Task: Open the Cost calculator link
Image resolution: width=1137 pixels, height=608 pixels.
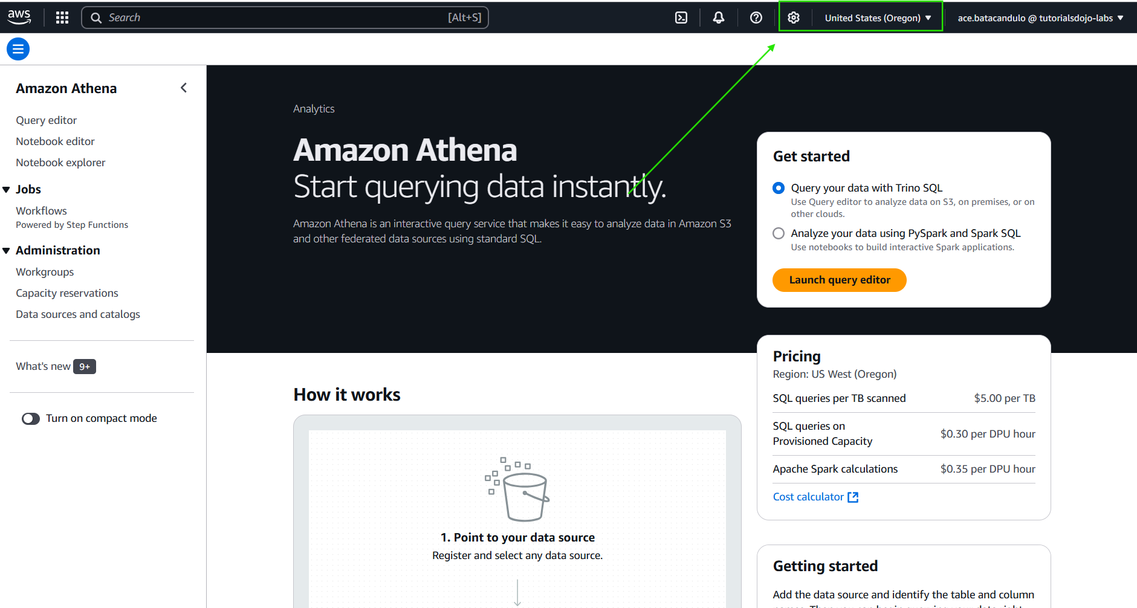Action: (808, 497)
